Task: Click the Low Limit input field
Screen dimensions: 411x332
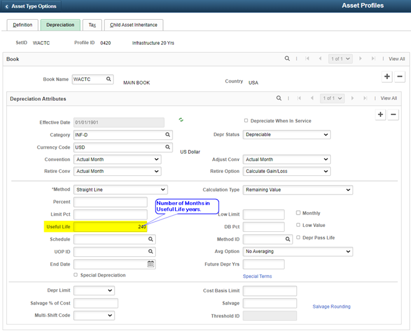Action: click(x=263, y=214)
